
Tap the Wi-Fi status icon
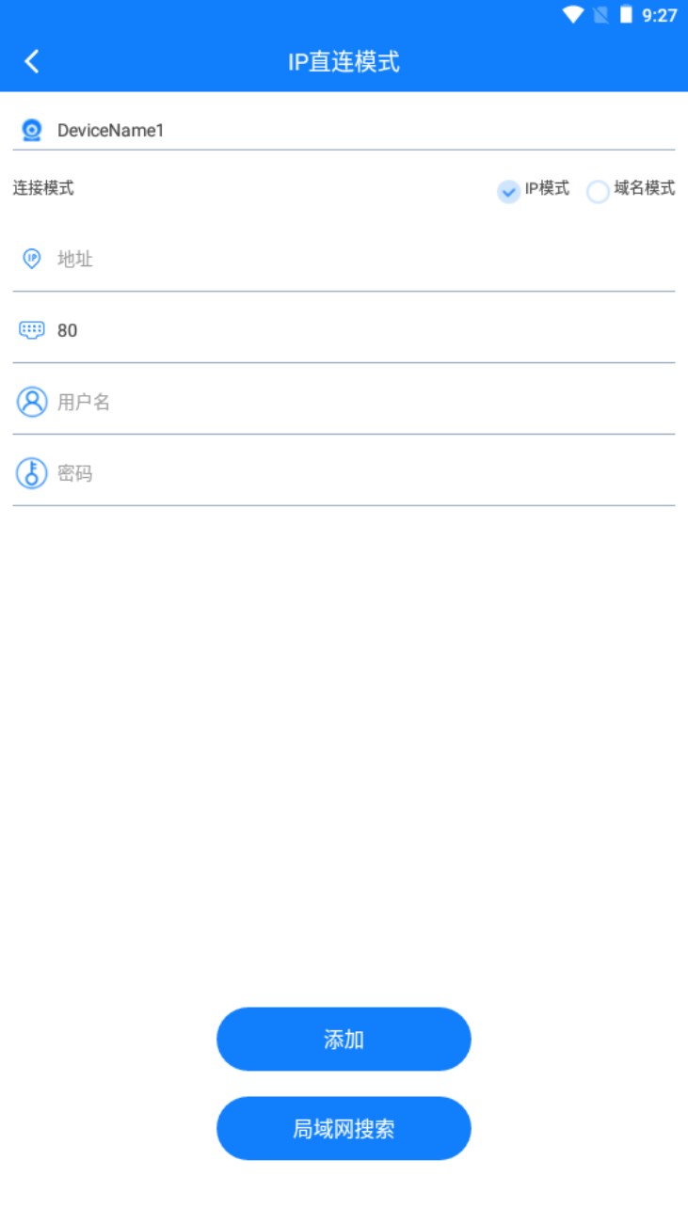pyautogui.click(x=572, y=15)
